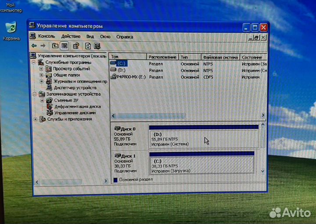
Task: Open Корзина desktop icon
Action: [x=11, y=31]
